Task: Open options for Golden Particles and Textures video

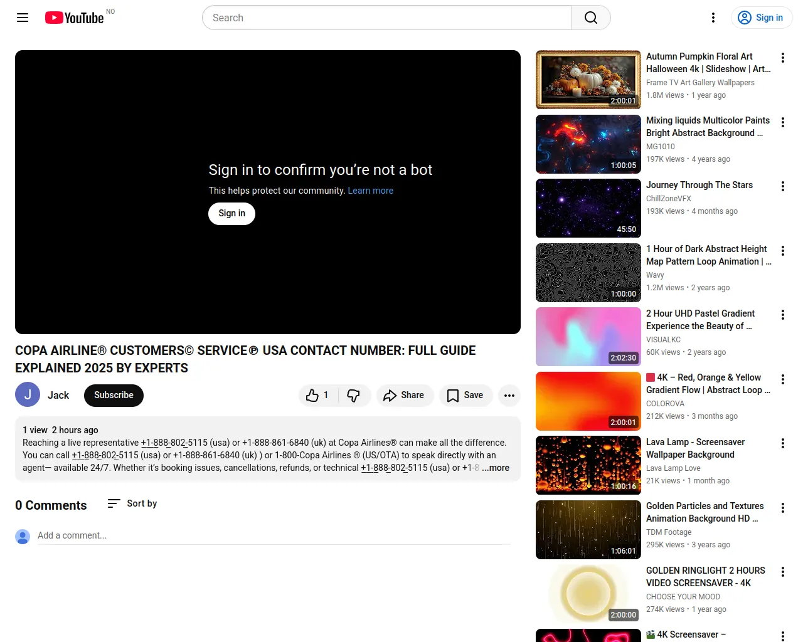Action: coord(783,508)
